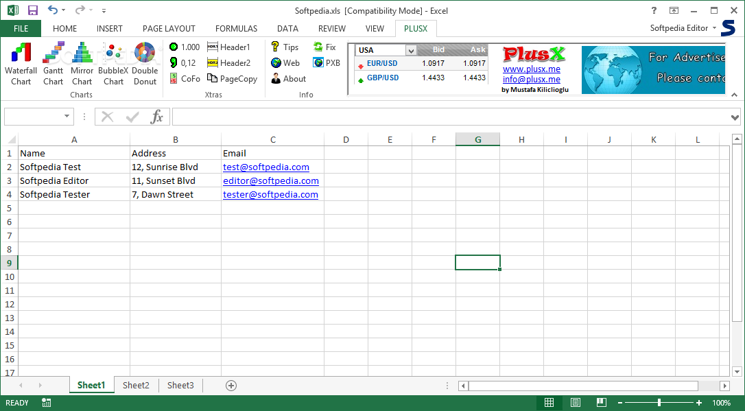
Task: Select column G header
Action: (x=477, y=140)
